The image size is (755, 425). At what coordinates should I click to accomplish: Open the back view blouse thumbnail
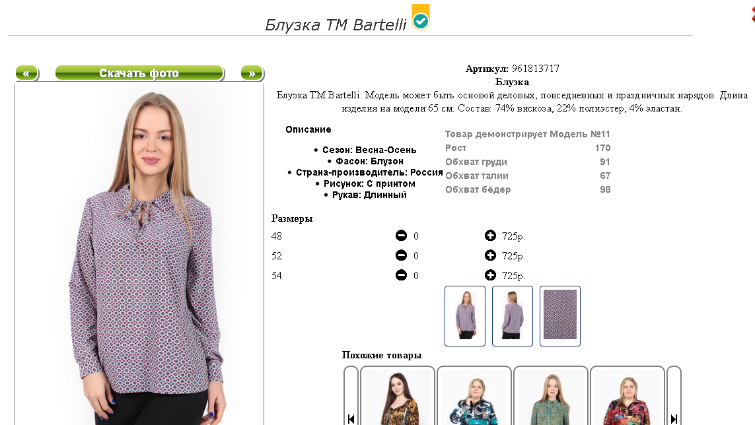point(513,315)
